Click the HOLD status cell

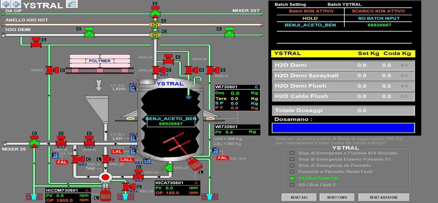(310, 18)
